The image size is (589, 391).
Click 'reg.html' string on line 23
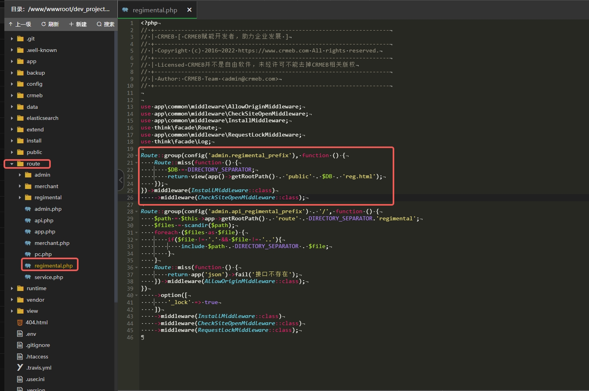click(x=359, y=176)
